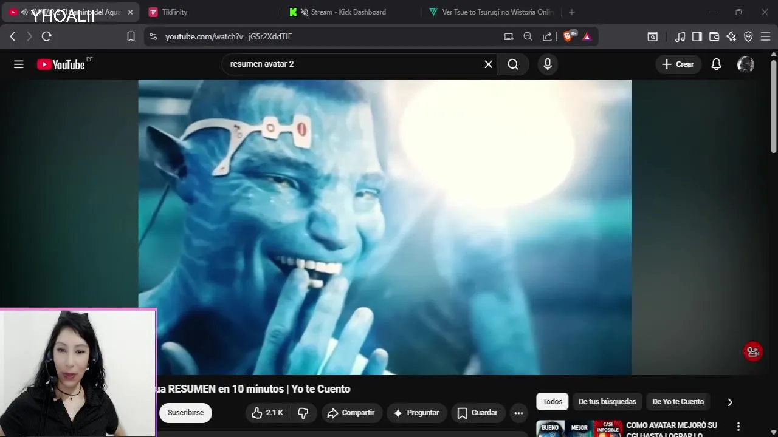
Task: Open the YouTube hamburger guide menu
Action: (19, 64)
